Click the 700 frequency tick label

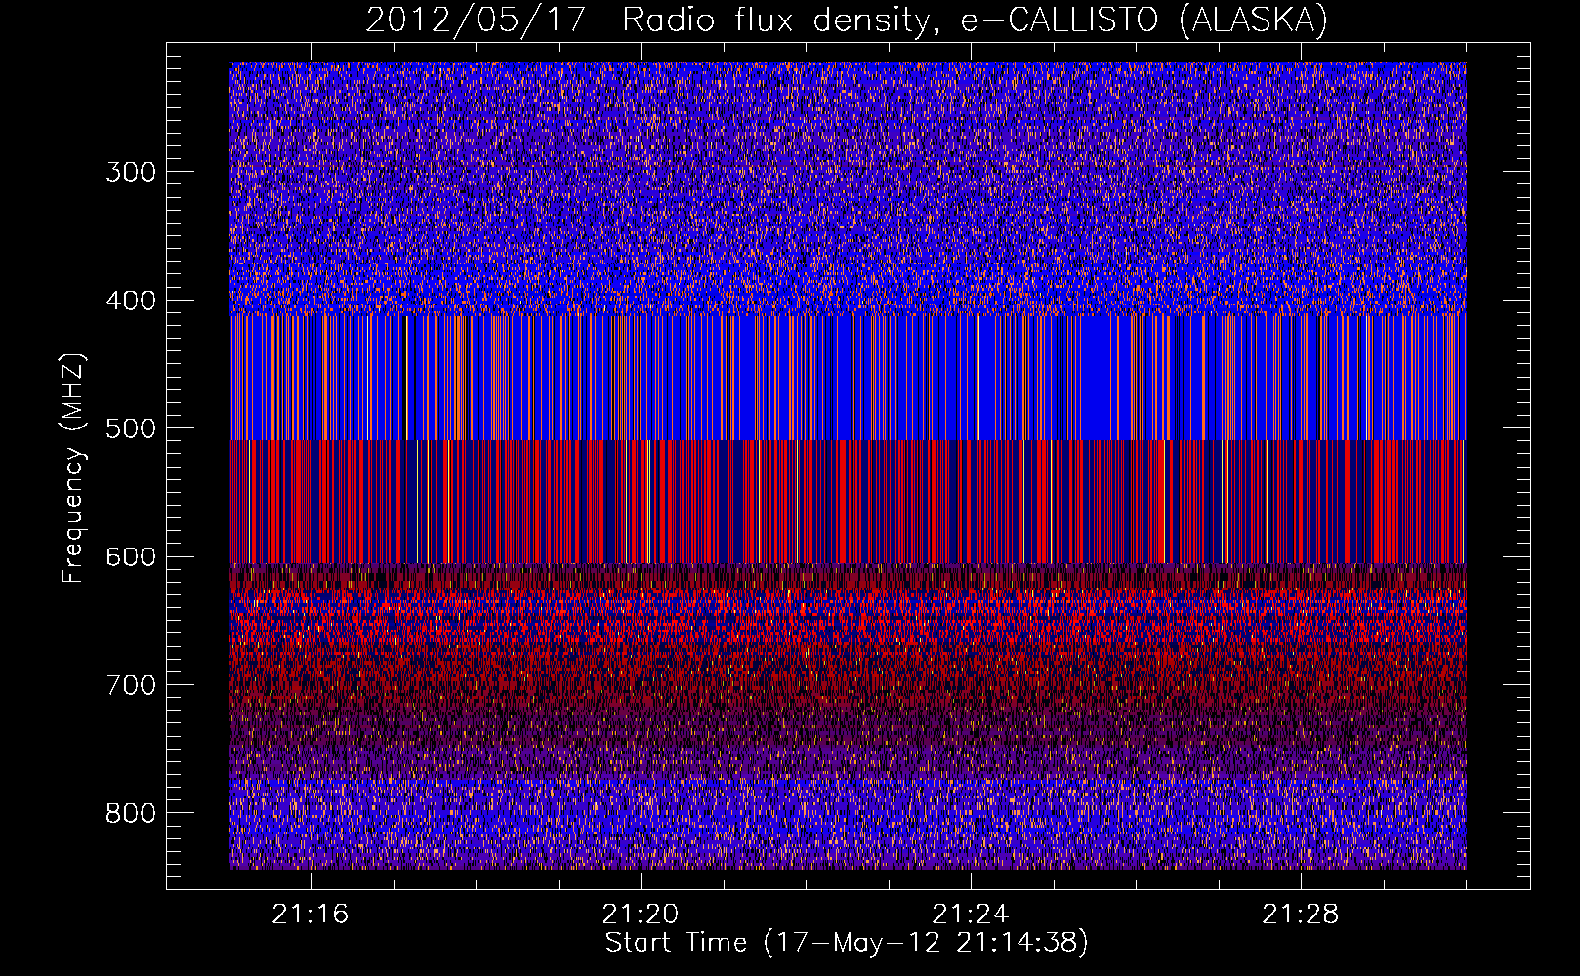(x=131, y=685)
